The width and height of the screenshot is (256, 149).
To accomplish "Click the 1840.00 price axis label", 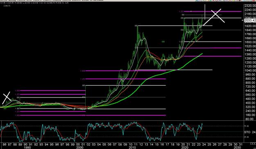I will tap(250, 30).
